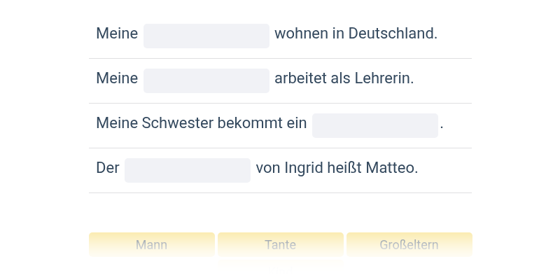Choose the 'Mann' word tile
The height and width of the screenshot is (280, 560).
pos(151,245)
